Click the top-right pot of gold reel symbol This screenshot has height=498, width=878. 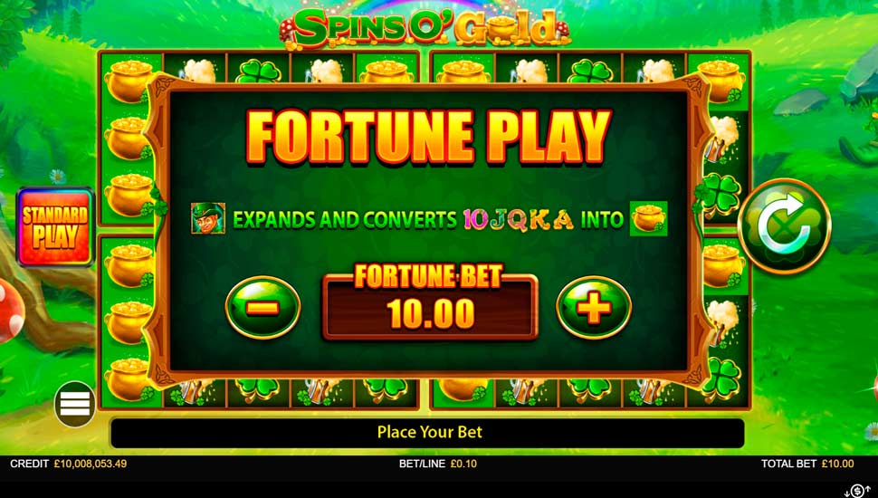(721, 81)
